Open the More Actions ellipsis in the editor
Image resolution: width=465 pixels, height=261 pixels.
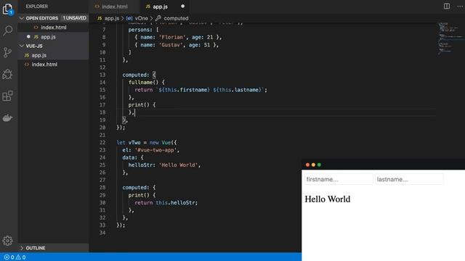click(x=460, y=7)
